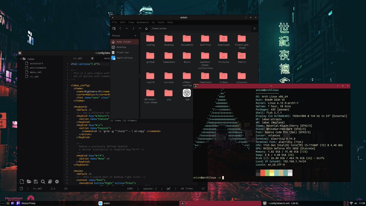The width and height of the screenshot is (366, 206).
Task: Click 'spaces: 2' in Lite XL status bar
Action: (150, 189)
